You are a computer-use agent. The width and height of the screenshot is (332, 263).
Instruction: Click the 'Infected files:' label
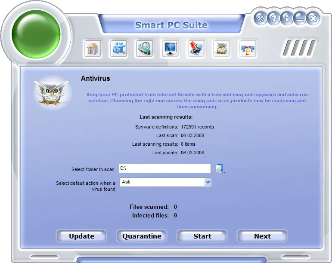pos(150,215)
